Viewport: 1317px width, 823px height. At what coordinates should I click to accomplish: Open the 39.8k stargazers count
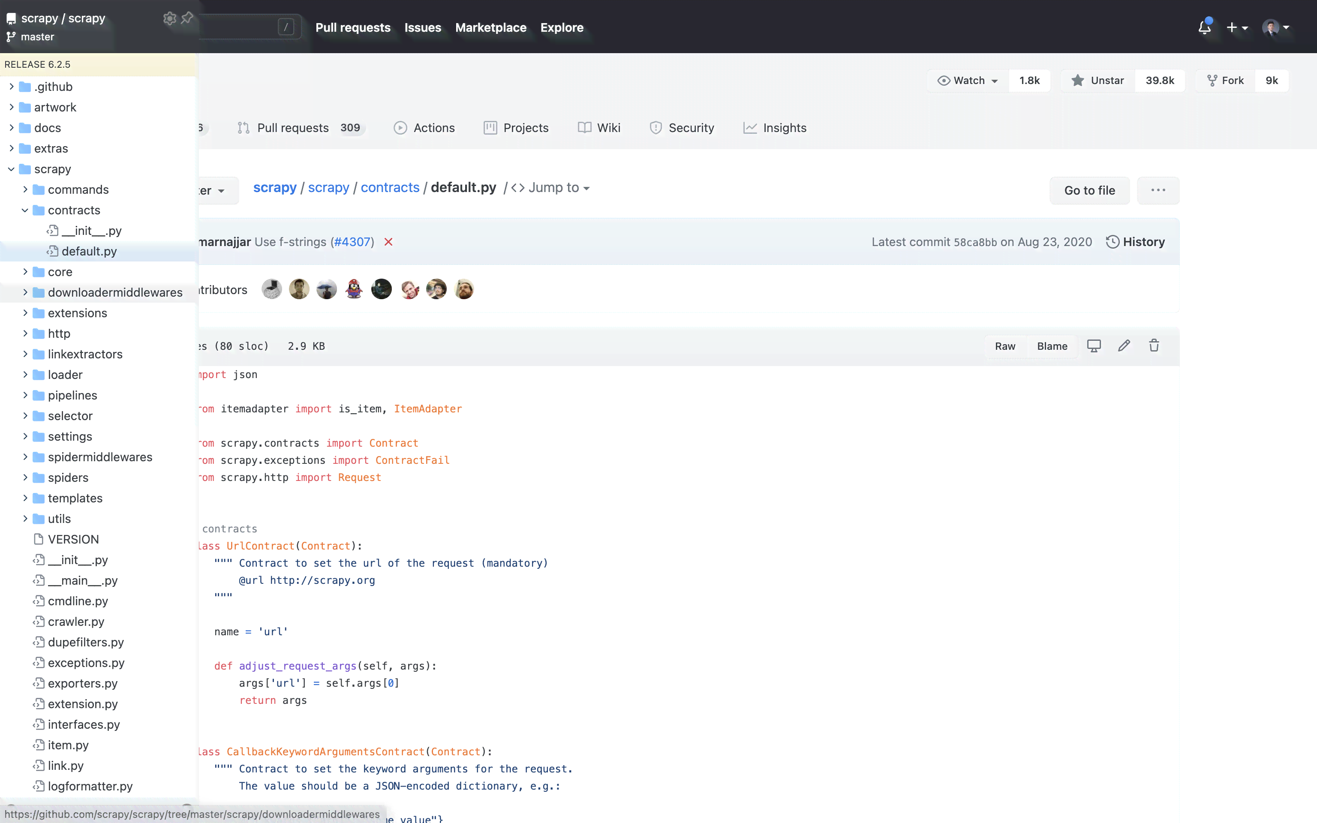point(1160,81)
